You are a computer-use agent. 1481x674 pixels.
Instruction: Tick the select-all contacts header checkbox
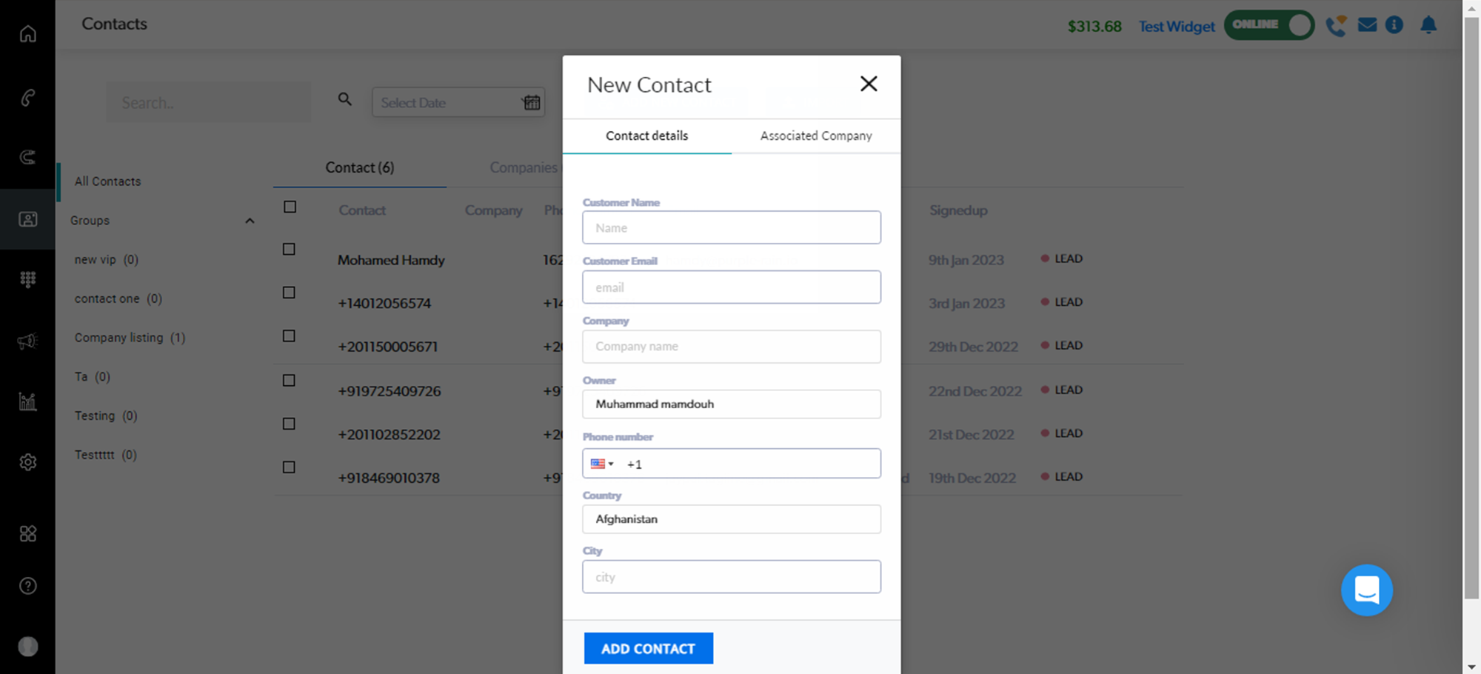pyautogui.click(x=290, y=207)
